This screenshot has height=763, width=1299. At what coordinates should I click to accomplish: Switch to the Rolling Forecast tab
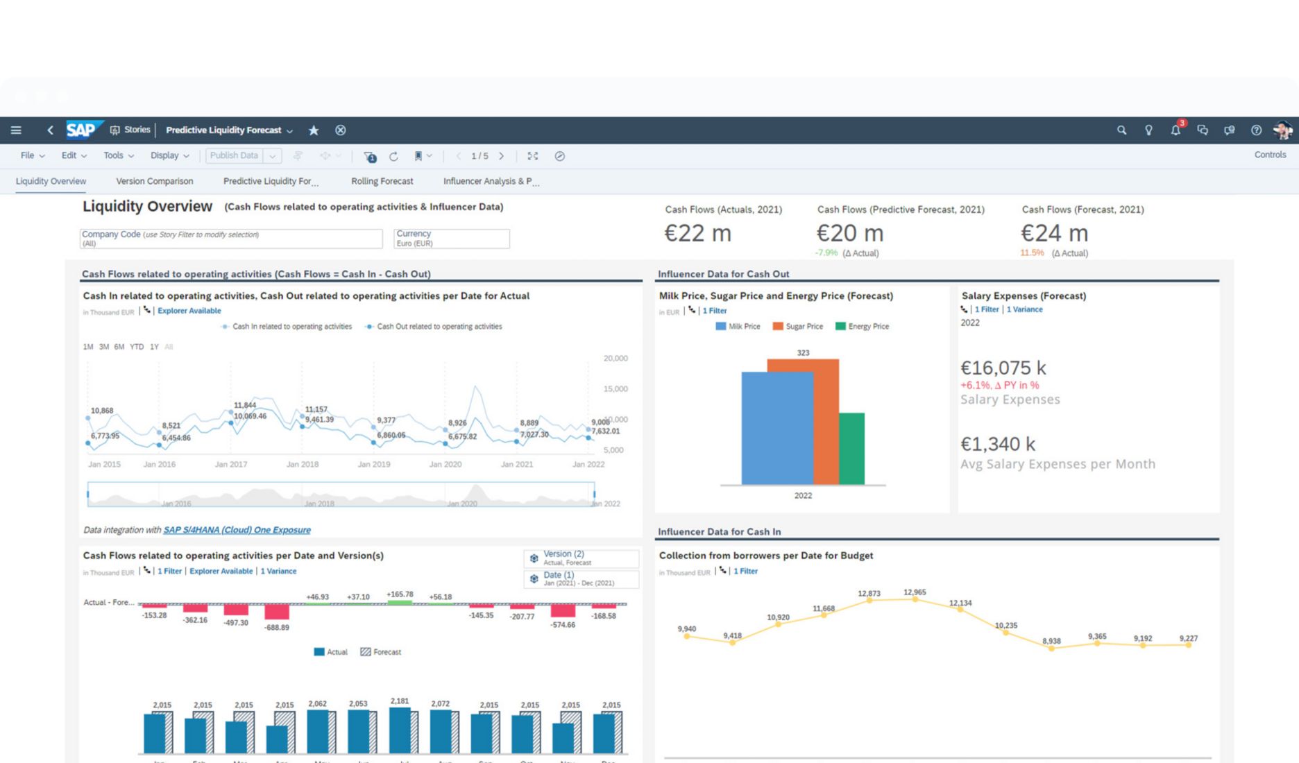[381, 181]
